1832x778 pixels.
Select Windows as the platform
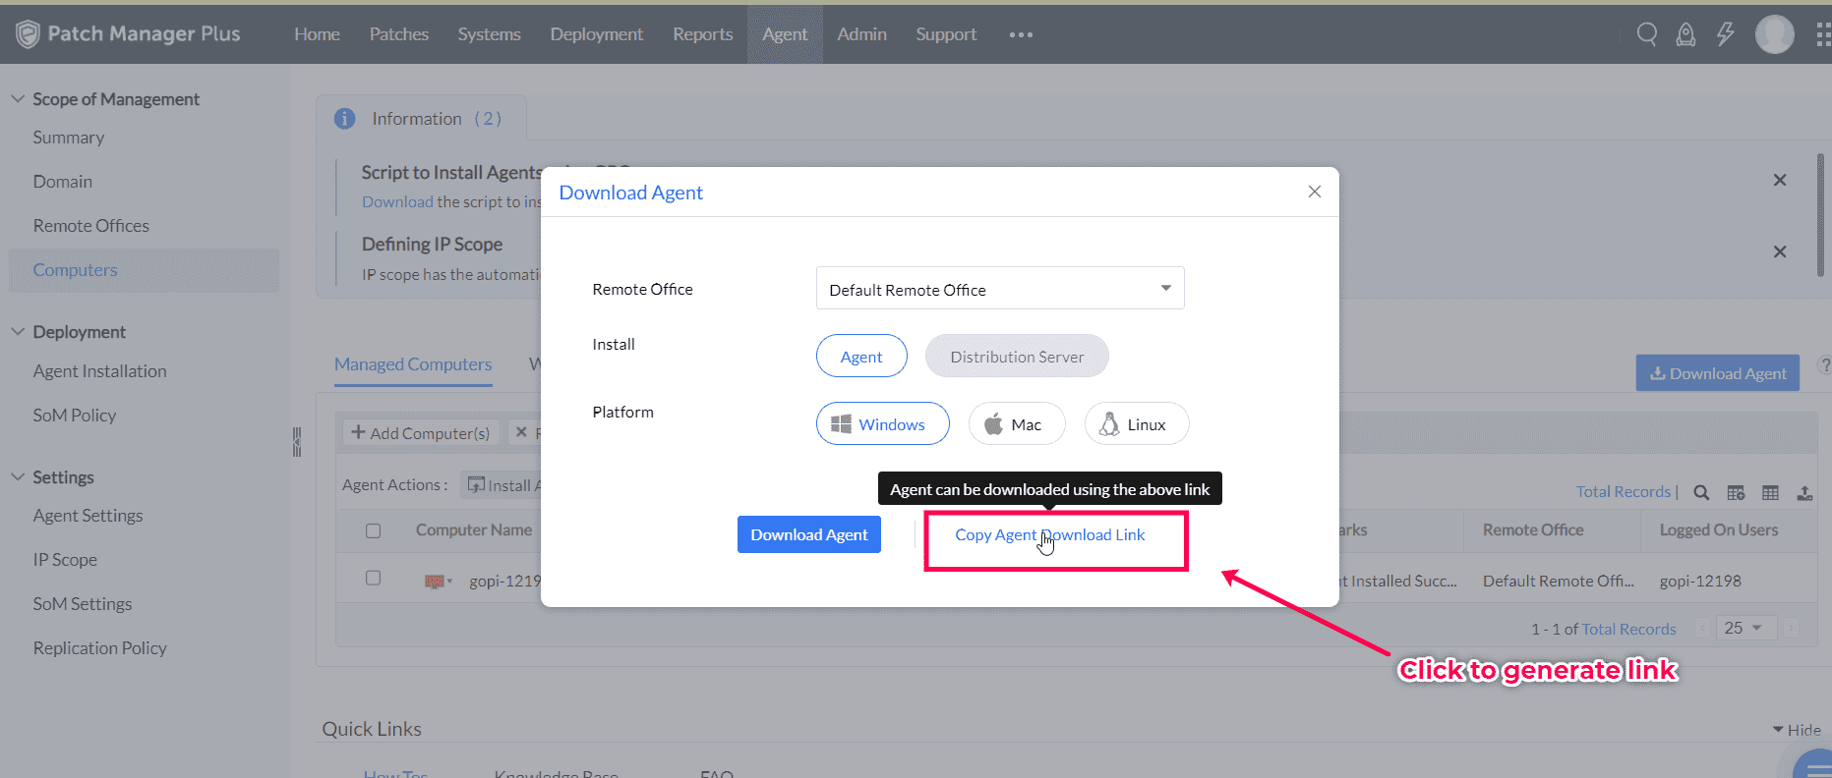883,424
